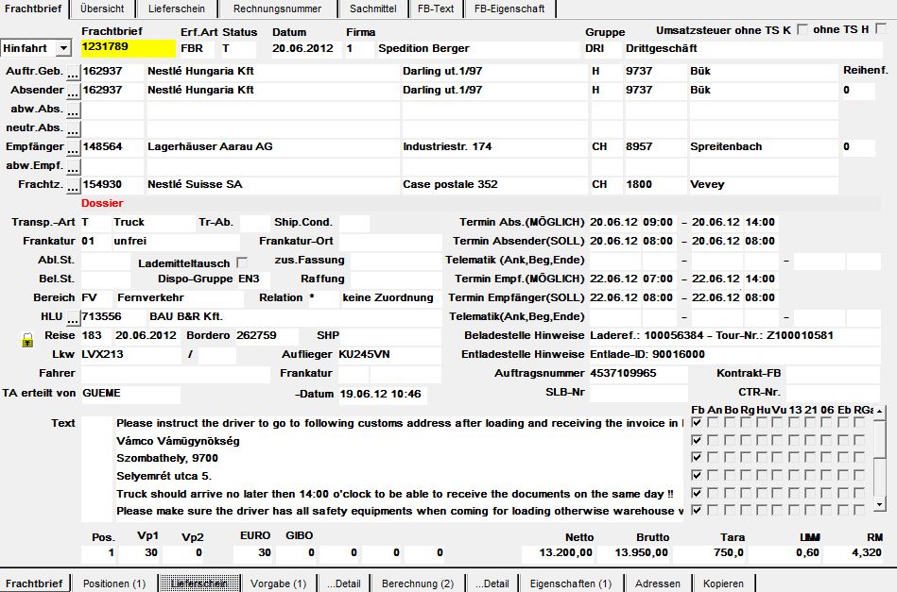Open the abw.Empf. lookup ellipsis button

pyautogui.click(x=73, y=167)
